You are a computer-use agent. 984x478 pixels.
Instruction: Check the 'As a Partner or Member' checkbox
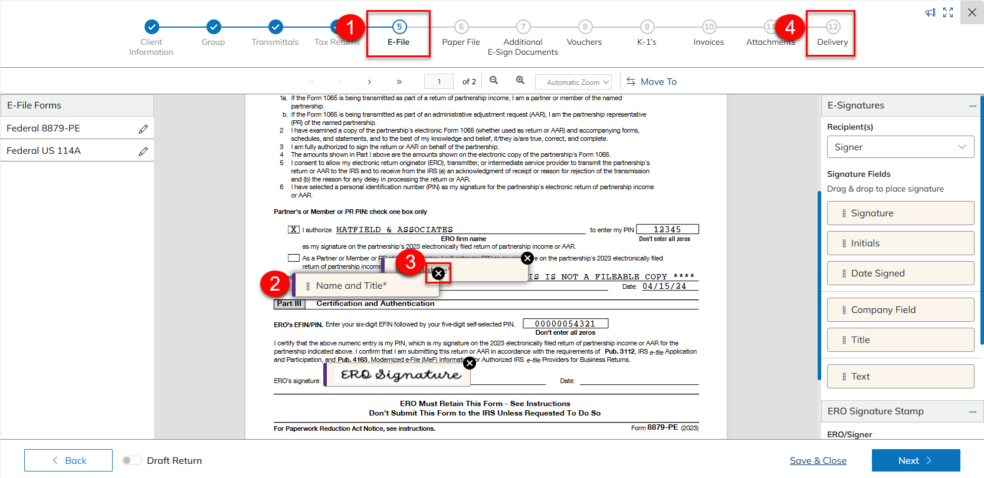[294, 258]
